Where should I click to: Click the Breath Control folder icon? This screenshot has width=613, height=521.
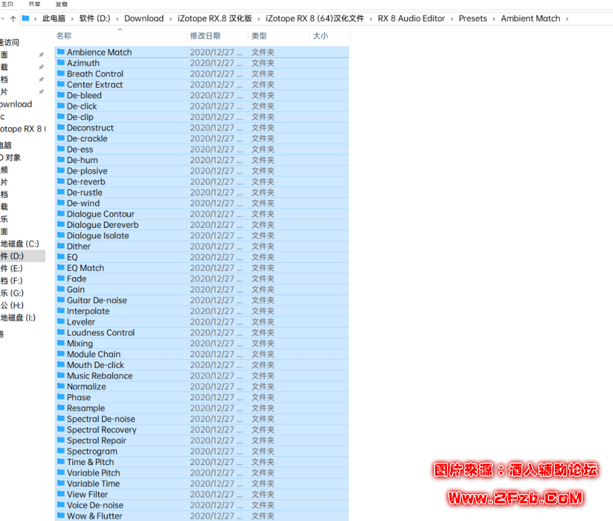60,73
